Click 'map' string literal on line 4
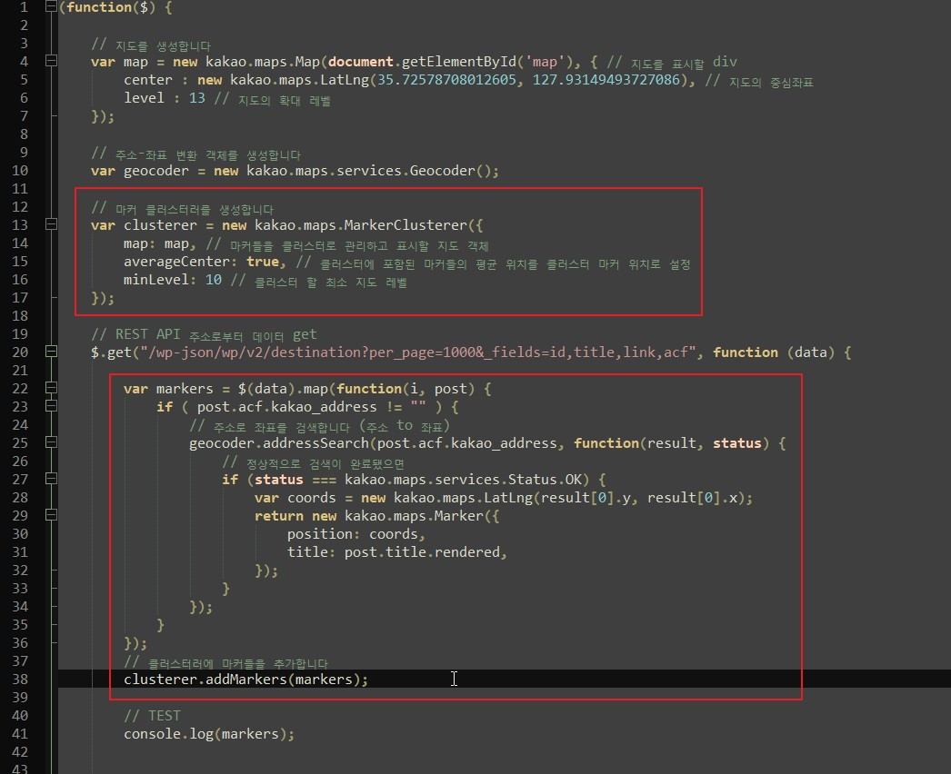 (545, 62)
